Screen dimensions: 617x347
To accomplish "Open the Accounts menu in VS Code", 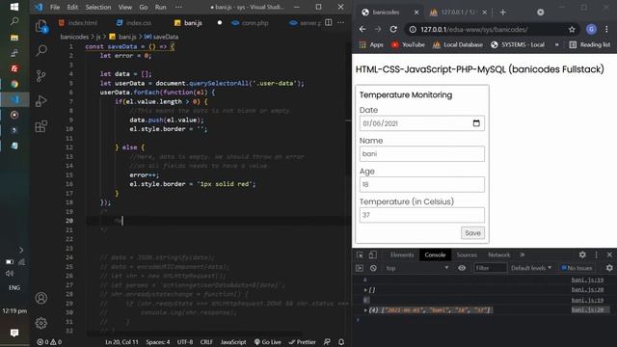I will (x=40, y=298).
